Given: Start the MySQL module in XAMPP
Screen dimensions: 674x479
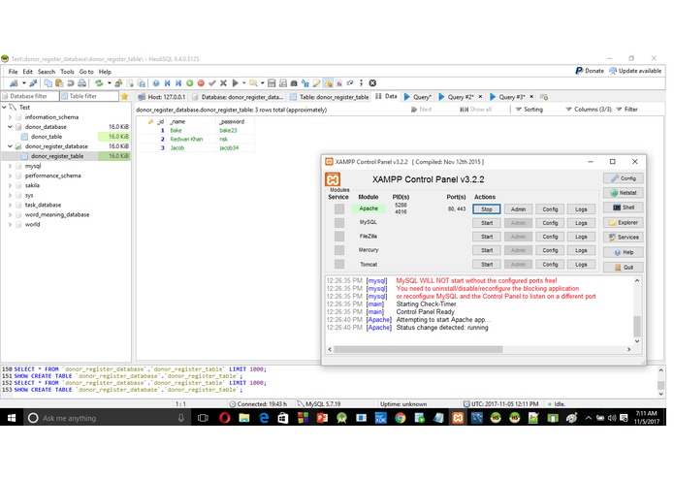Looking at the screenshot, I should pos(487,223).
